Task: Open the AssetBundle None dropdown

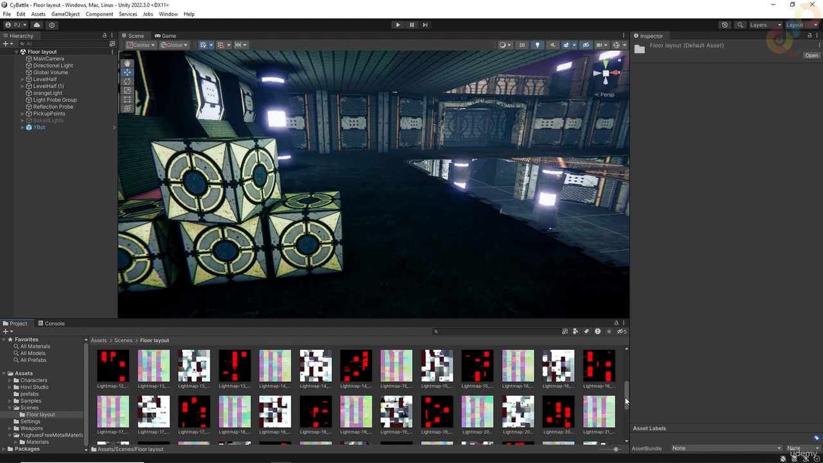Action: pos(727,448)
